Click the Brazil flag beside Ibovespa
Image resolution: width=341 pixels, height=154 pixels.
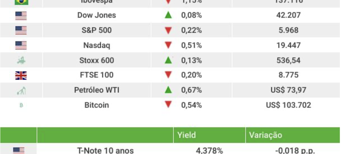pyautogui.click(x=21, y=2)
